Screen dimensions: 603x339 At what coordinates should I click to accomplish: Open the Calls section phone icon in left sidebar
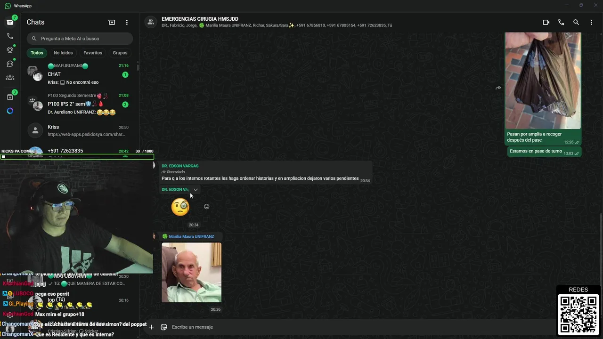point(10,36)
